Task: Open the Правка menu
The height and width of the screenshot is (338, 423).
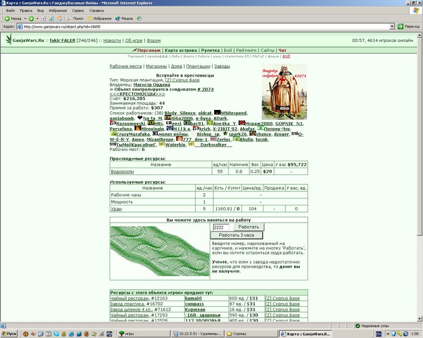Action: [x=26, y=10]
